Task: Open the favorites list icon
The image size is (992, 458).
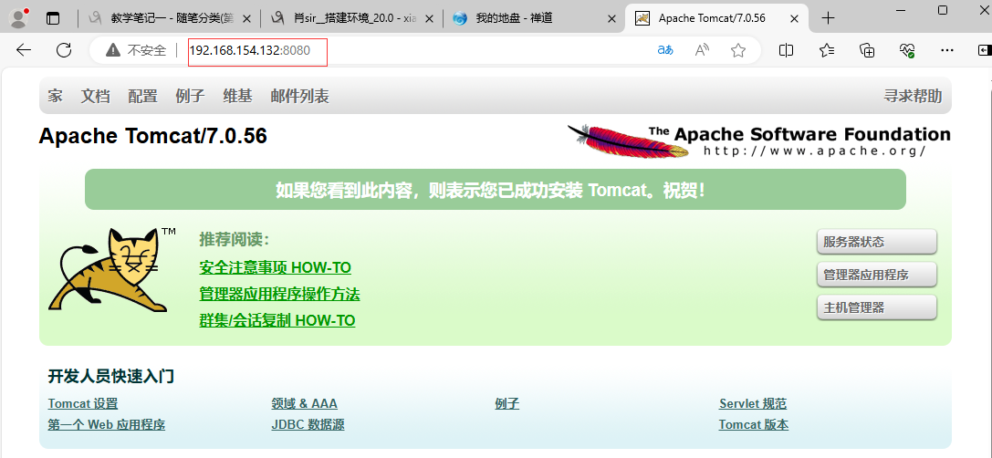Action: click(x=826, y=50)
